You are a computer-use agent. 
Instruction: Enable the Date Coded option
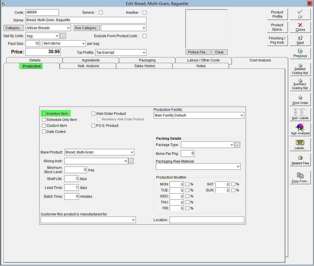(44, 132)
